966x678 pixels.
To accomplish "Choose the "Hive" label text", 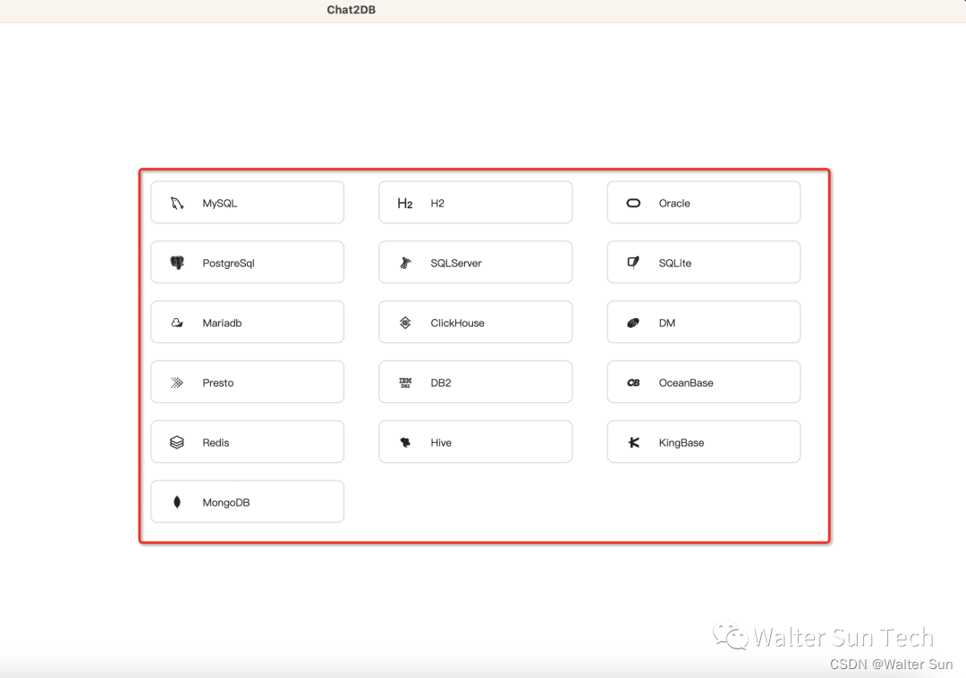I will coord(441,442).
